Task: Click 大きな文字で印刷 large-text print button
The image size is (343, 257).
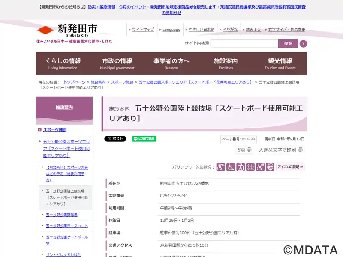Action: pos(281,150)
